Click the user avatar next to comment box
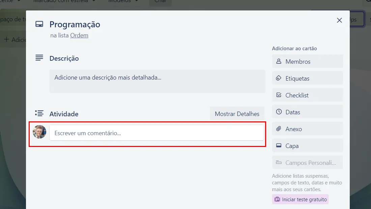Image resolution: width=371 pixels, height=209 pixels. [x=39, y=132]
